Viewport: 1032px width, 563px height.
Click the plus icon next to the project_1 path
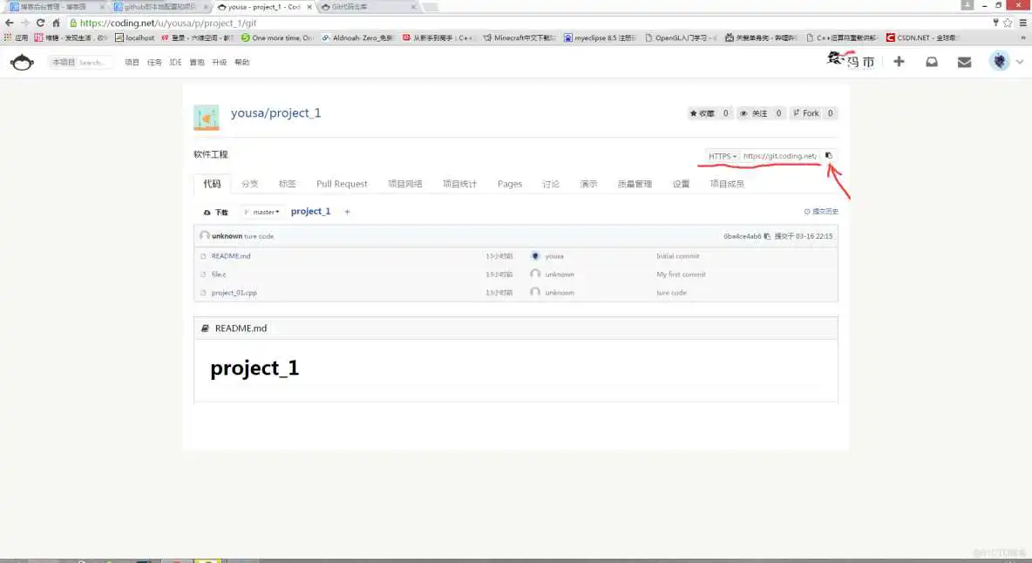pos(347,212)
